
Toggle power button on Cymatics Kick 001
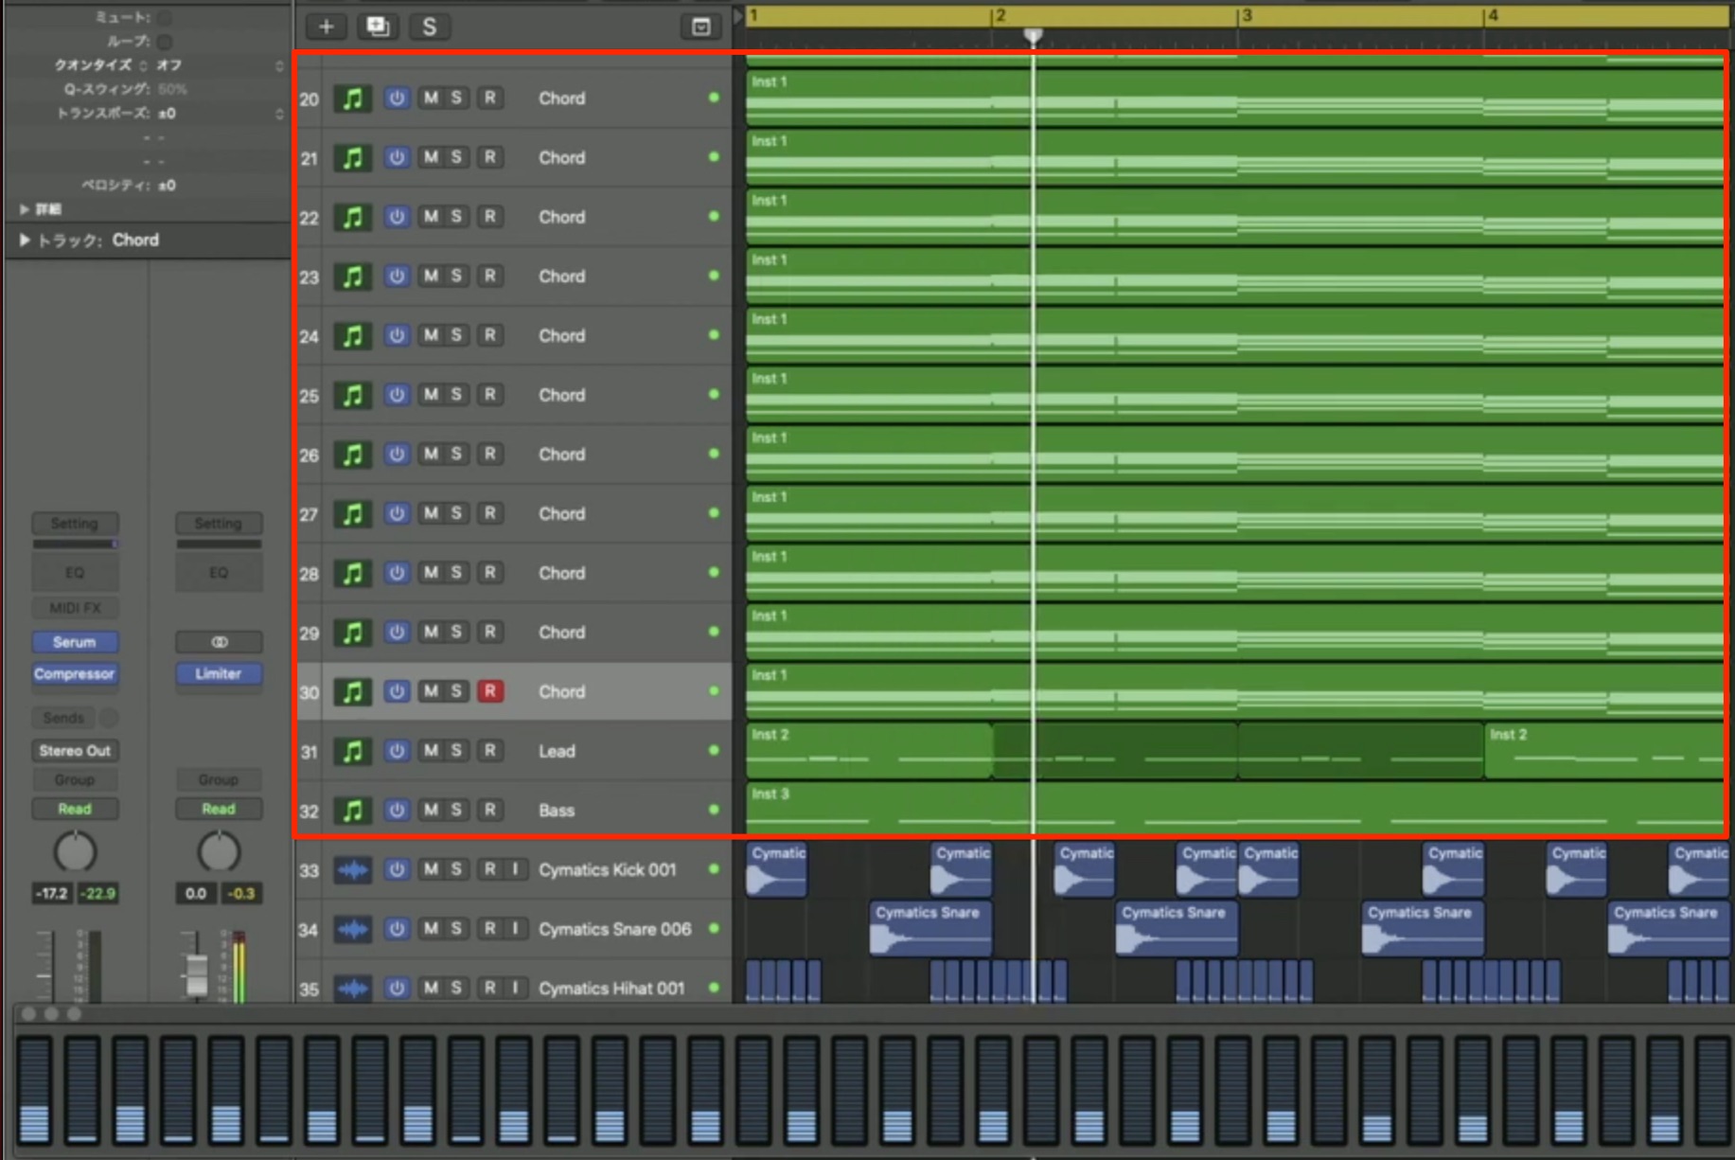click(x=397, y=869)
